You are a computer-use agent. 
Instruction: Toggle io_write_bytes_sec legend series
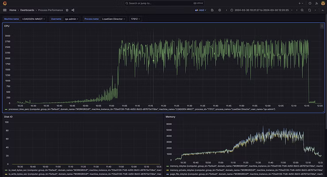[85, 174]
